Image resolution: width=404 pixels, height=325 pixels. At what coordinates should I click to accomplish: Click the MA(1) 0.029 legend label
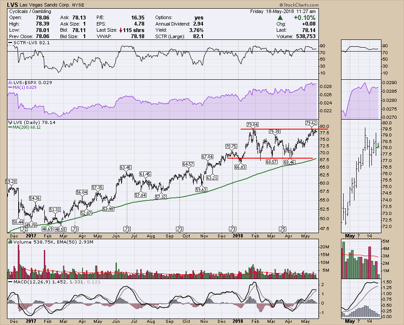point(25,88)
